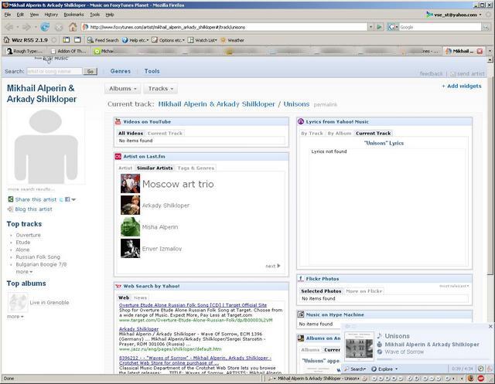The height and width of the screenshot is (384, 495).
Task: Open the Watch List dropdown
Action: pyautogui.click(x=203, y=40)
